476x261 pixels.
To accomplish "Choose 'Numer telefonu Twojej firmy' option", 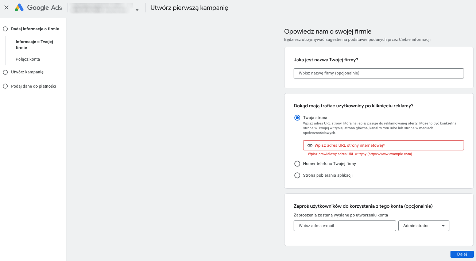I will 297,164.
